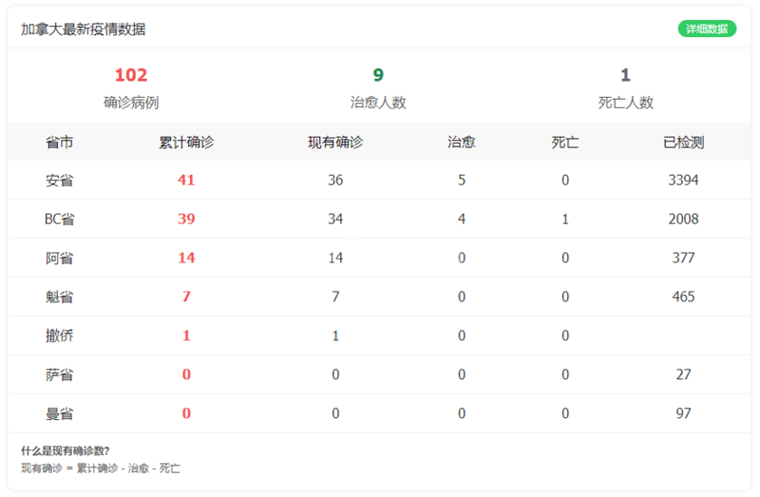The image size is (760, 497).
Task: Click the 加拿大最新疫情数据 title
Action: pyautogui.click(x=84, y=29)
